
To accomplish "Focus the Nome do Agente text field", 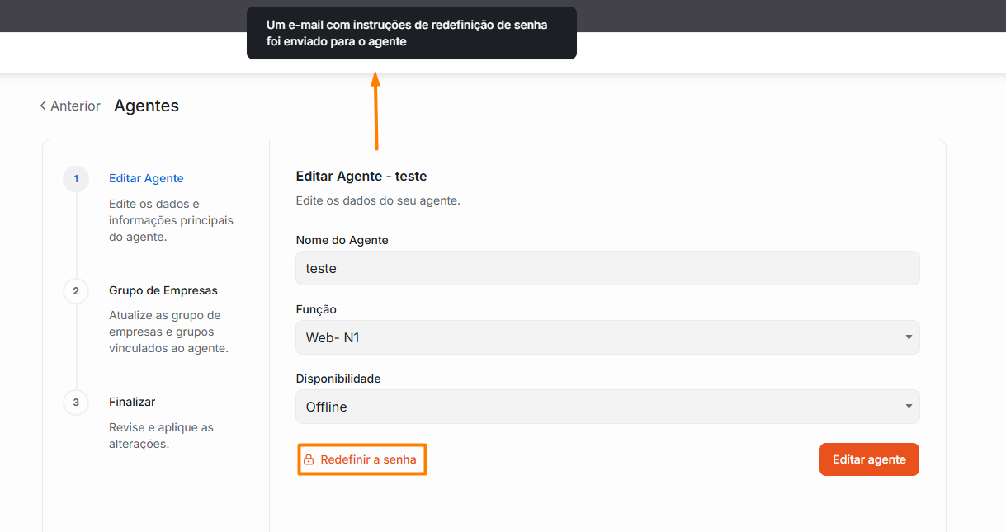I will [x=607, y=268].
